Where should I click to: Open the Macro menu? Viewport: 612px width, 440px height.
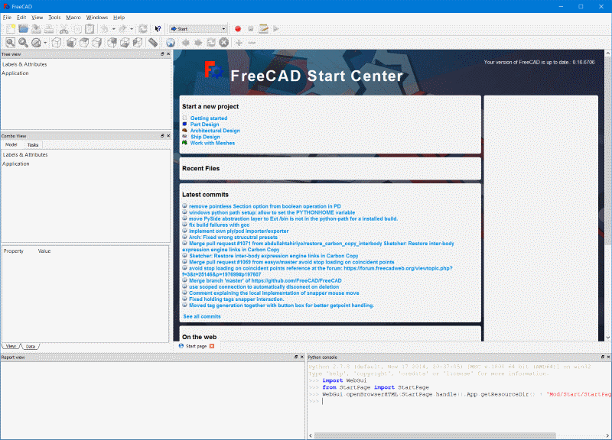pyautogui.click(x=73, y=18)
